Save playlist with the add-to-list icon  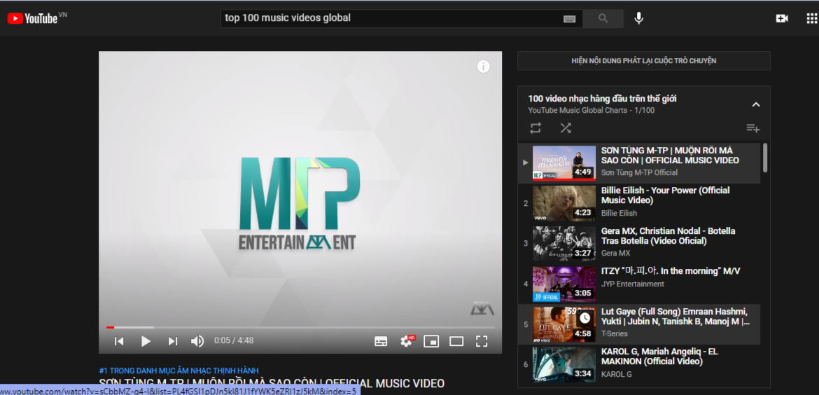coord(752,128)
